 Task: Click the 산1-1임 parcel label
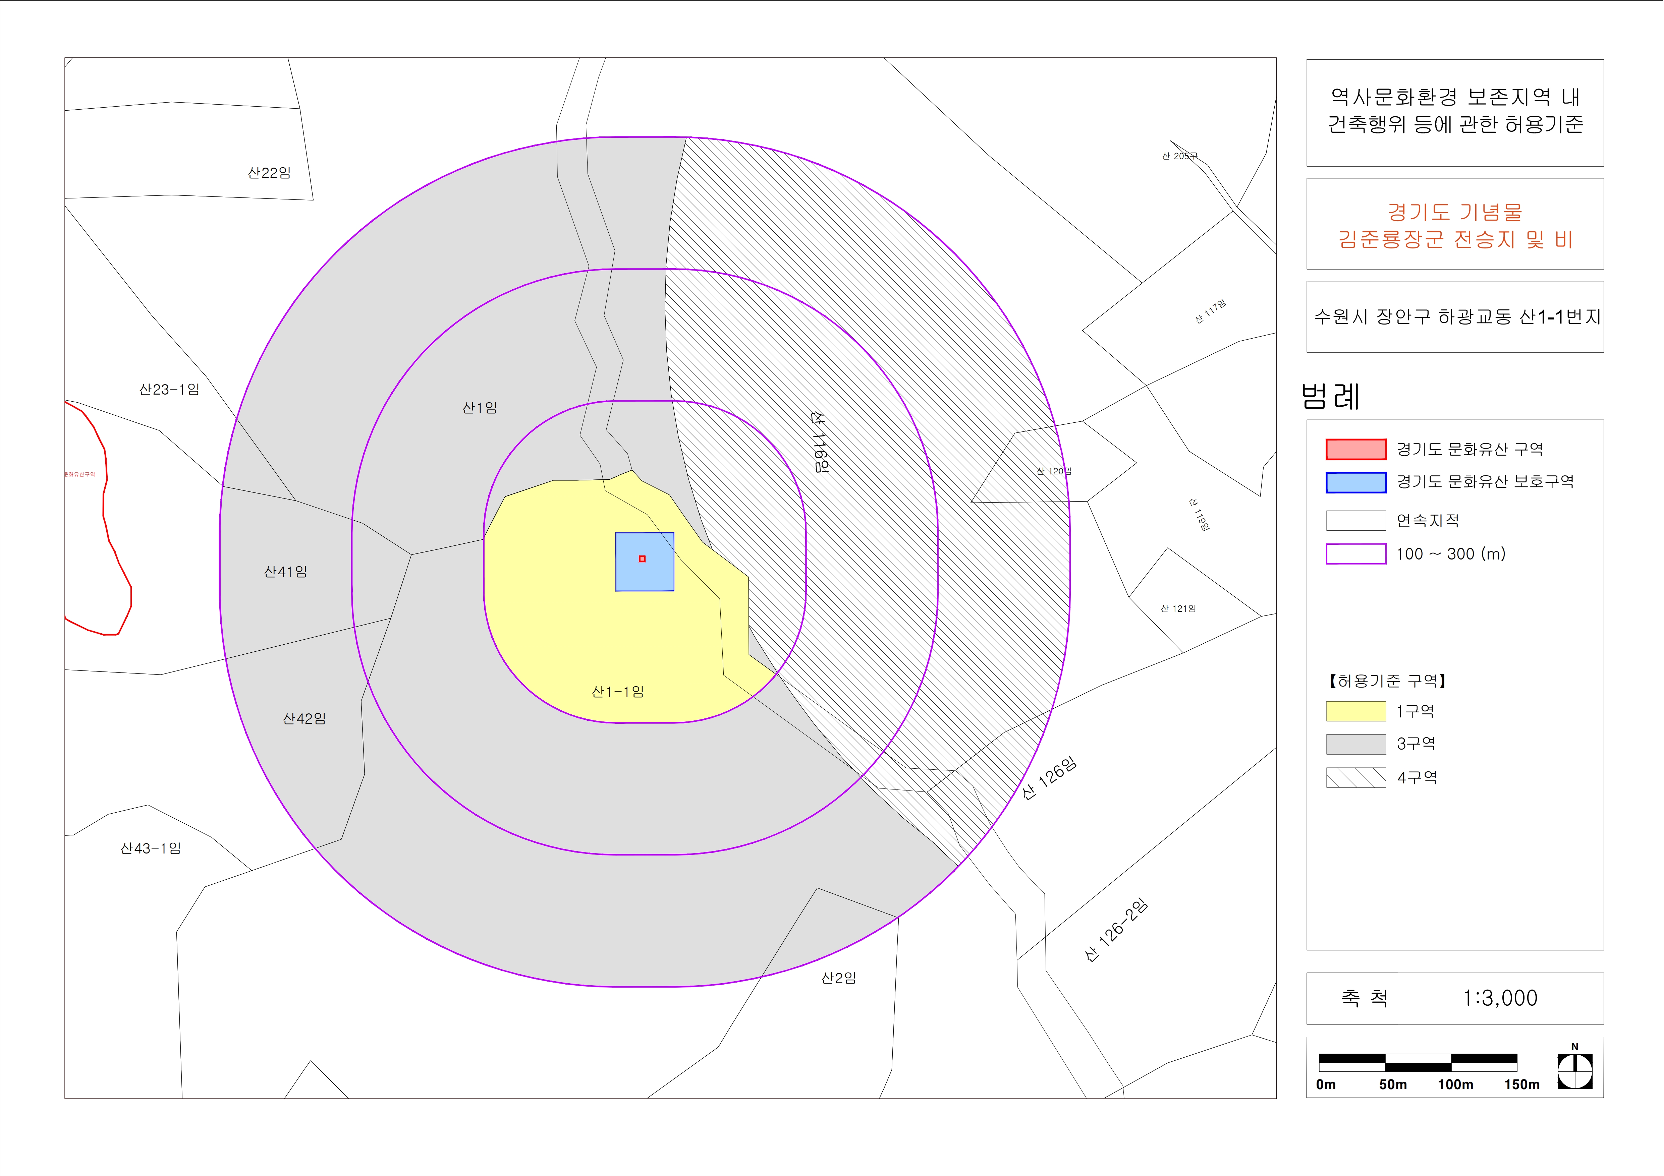(x=617, y=692)
